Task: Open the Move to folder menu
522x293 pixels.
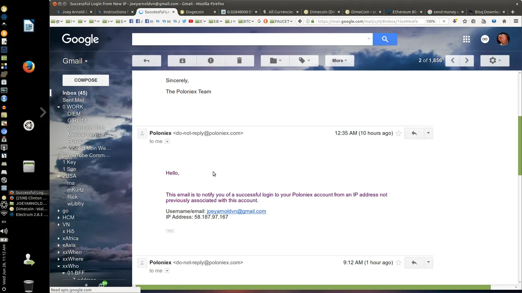Action: (276, 61)
